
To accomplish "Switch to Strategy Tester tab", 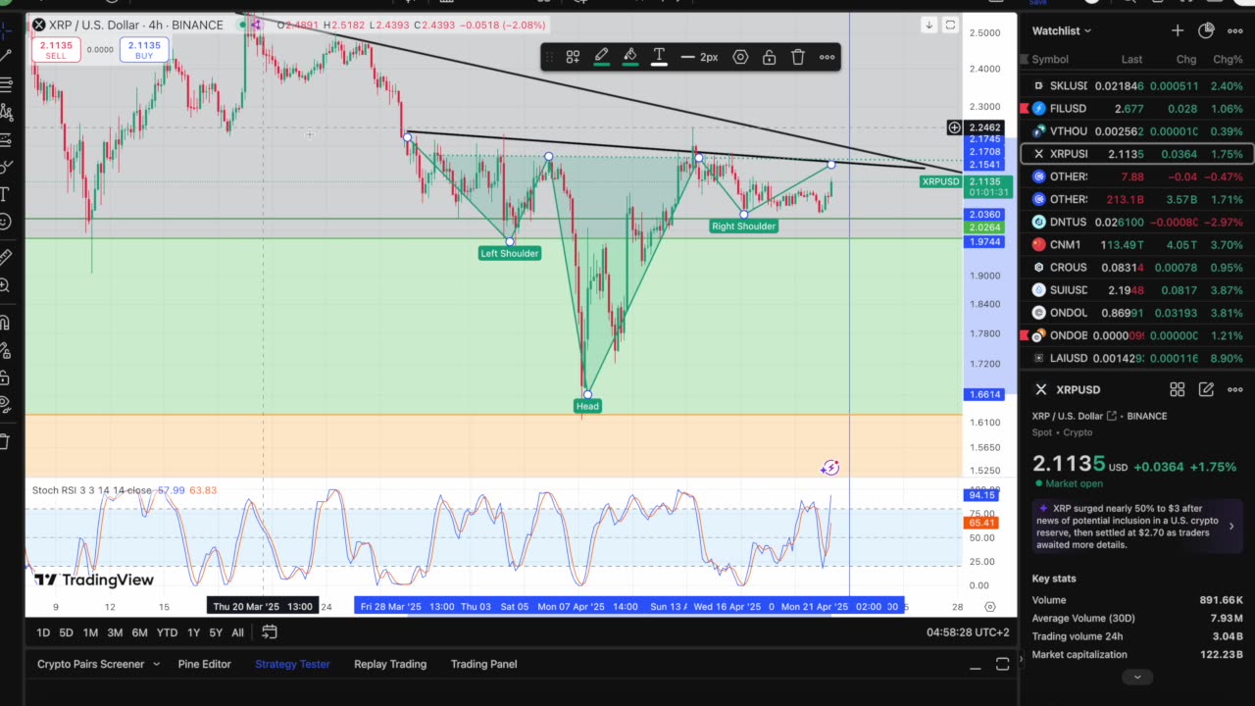I will (x=292, y=664).
